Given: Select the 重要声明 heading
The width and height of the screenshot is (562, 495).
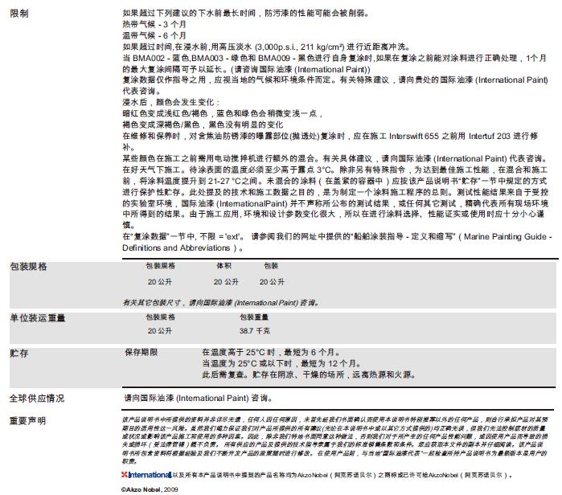Looking at the screenshot, I should [x=27, y=421].
